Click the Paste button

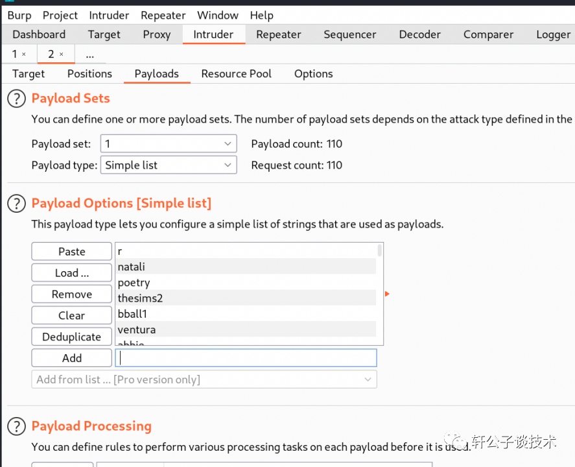pyautogui.click(x=71, y=251)
